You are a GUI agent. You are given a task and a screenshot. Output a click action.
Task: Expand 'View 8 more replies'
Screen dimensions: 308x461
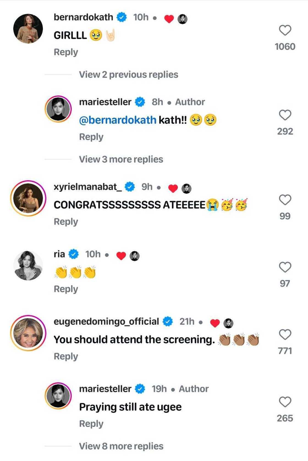click(121, 446)
